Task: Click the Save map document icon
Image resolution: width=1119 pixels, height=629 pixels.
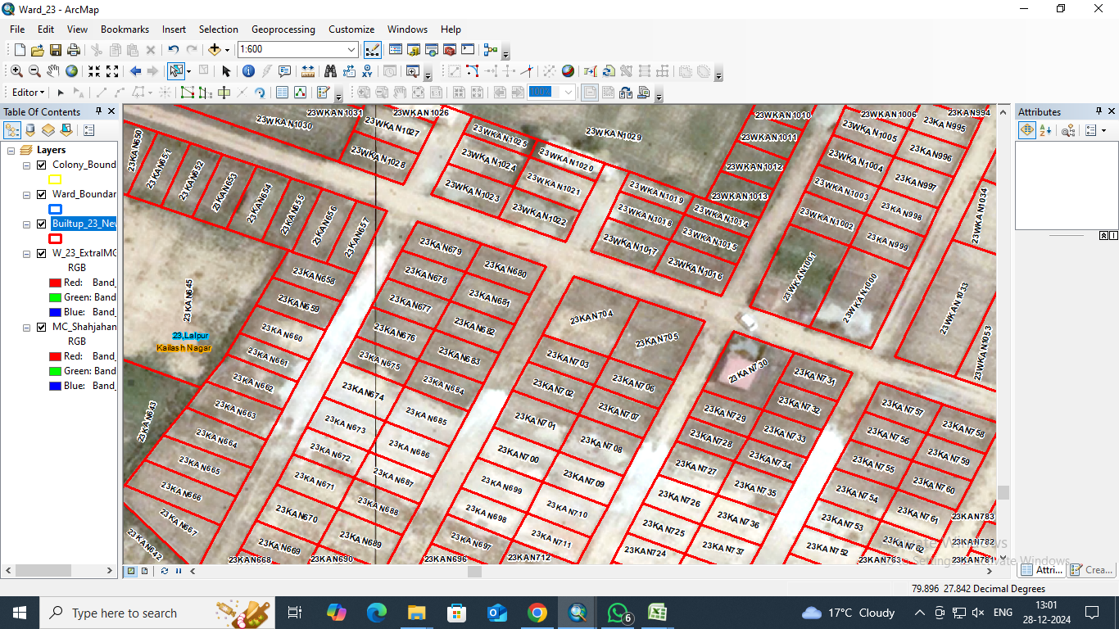Action: [56, 50]
